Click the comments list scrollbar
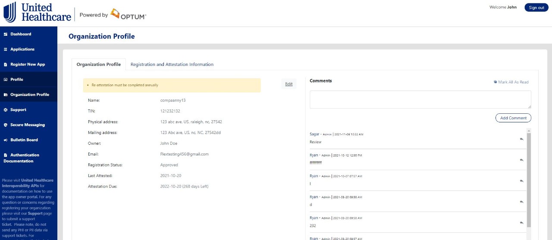This screenshot has width=552, height=240. [529, 181]
